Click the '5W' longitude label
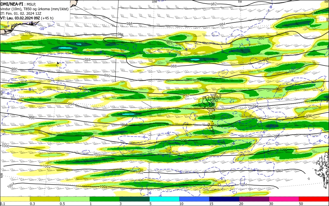 tap(240, 2)
